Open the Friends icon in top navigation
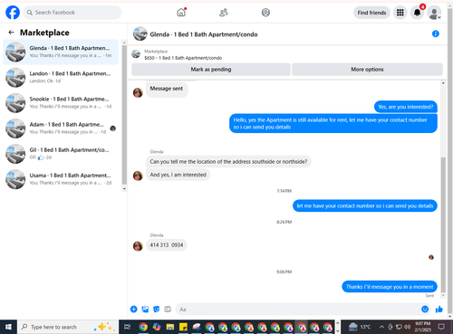 pyautogui.click(x=224, y=13)
